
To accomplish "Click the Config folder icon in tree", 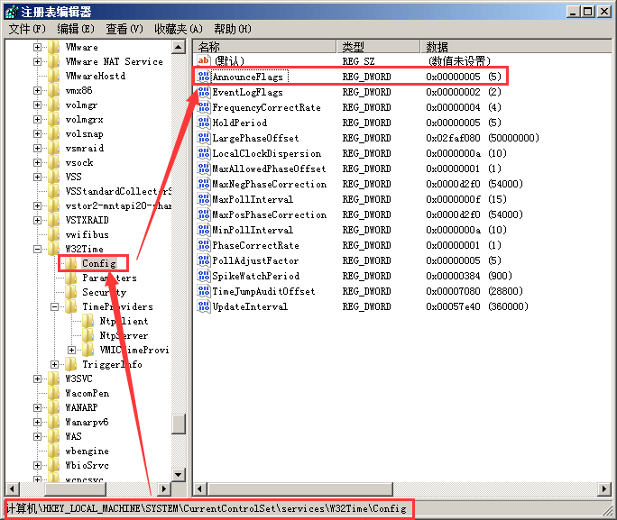I will pyautogui.click(x=69, y=263).
